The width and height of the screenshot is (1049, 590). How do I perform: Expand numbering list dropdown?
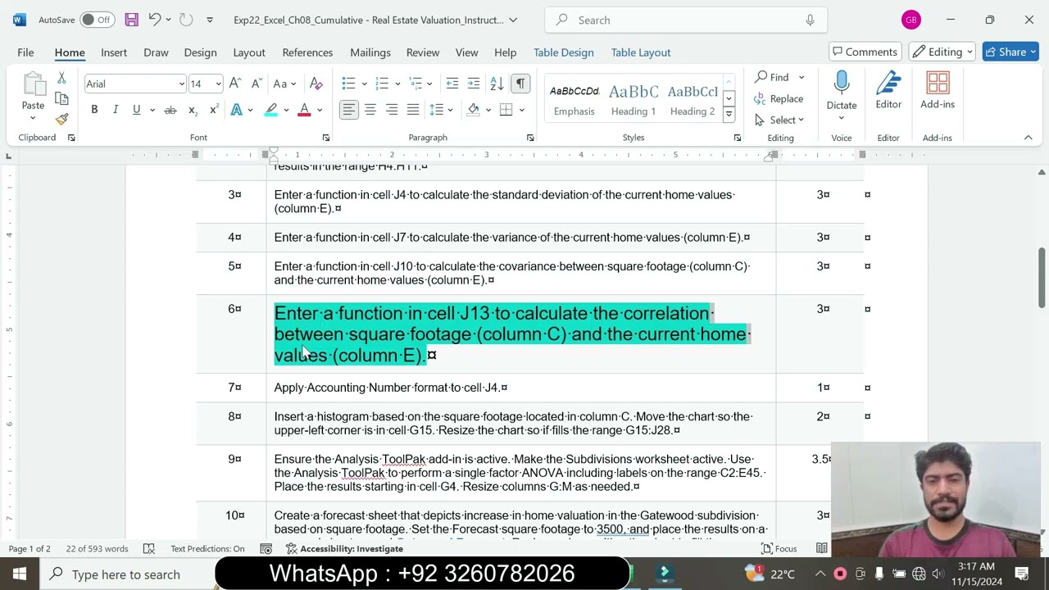(397, 84)
